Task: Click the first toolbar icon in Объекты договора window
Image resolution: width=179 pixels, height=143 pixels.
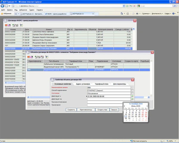Action: 29,57
